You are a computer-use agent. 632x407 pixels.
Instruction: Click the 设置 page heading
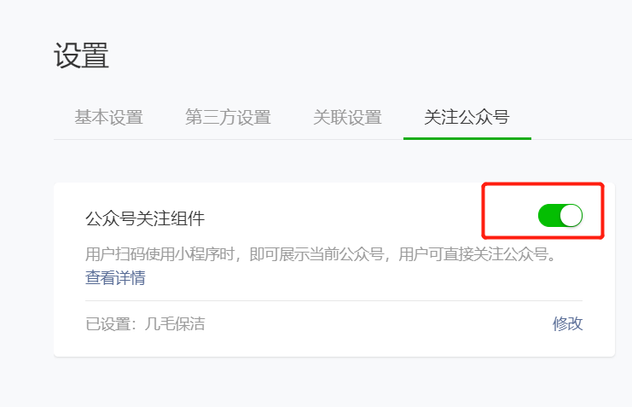81,55
